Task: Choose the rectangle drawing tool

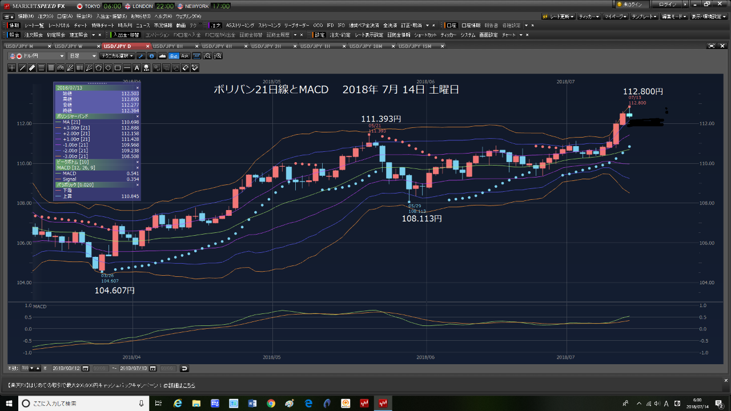Action: click(x=118, y=68)
